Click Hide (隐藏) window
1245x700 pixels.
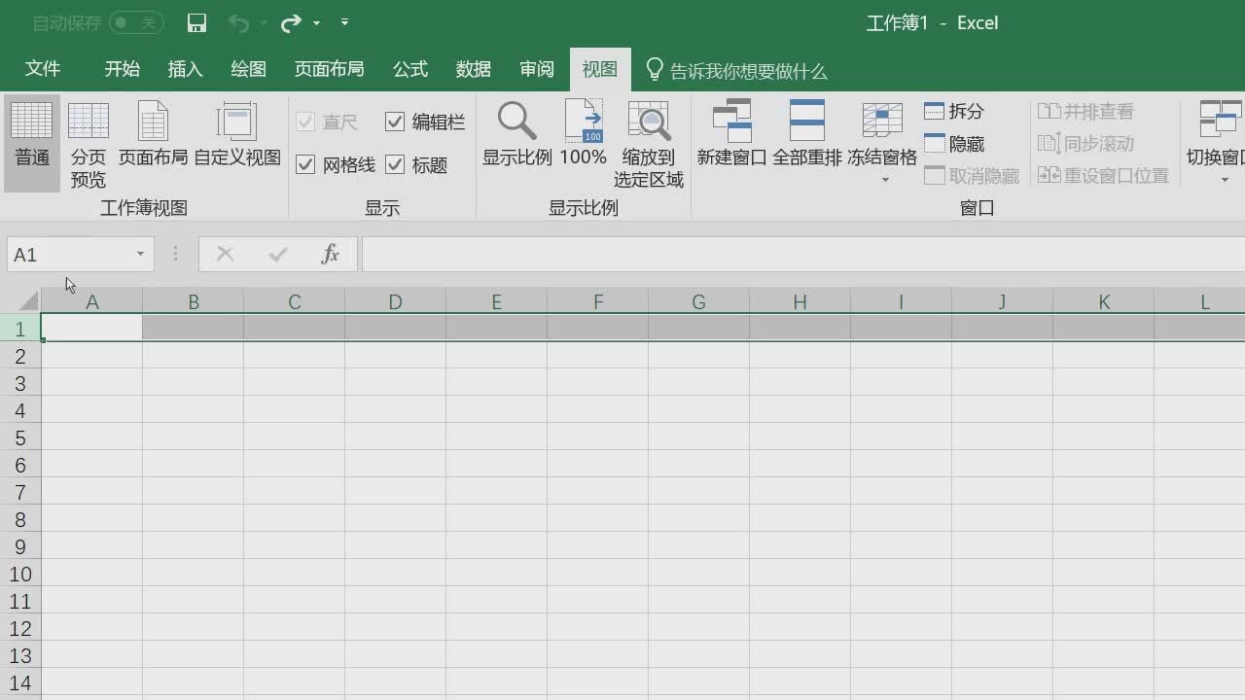click(x=954, y=143)
